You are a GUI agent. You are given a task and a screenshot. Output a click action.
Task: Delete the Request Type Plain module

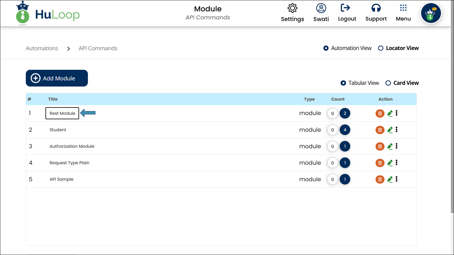[380, 163]
